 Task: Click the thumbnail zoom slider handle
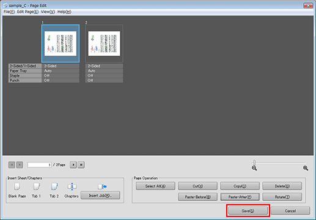[x=254, y=163]
